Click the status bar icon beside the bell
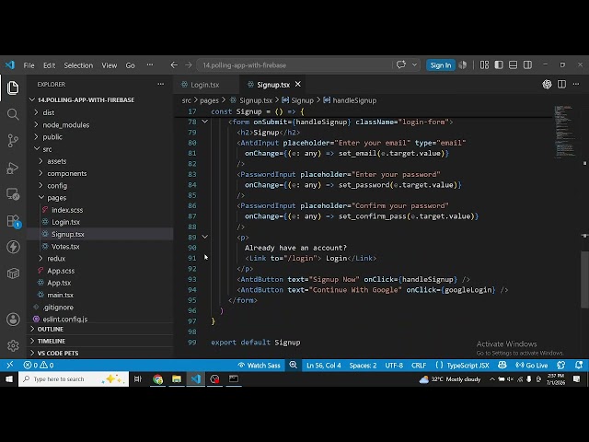 [x=561, y=365]
